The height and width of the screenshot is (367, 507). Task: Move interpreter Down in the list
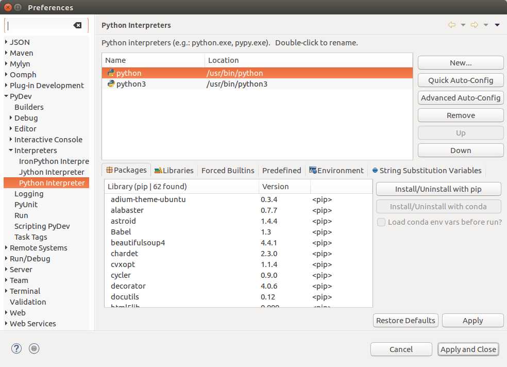[x=461, y=151]
